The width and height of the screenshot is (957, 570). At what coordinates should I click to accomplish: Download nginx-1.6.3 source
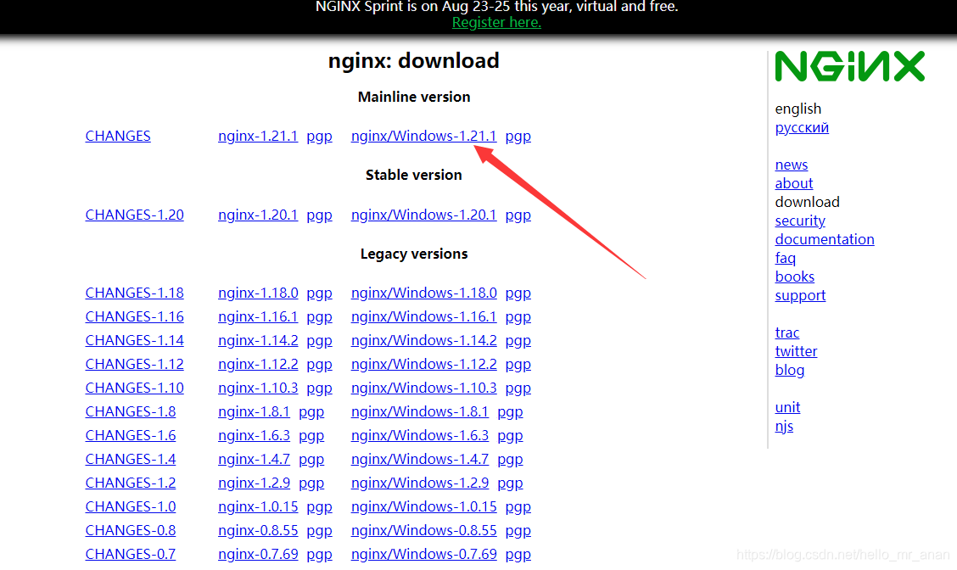[x=254, y=436]
